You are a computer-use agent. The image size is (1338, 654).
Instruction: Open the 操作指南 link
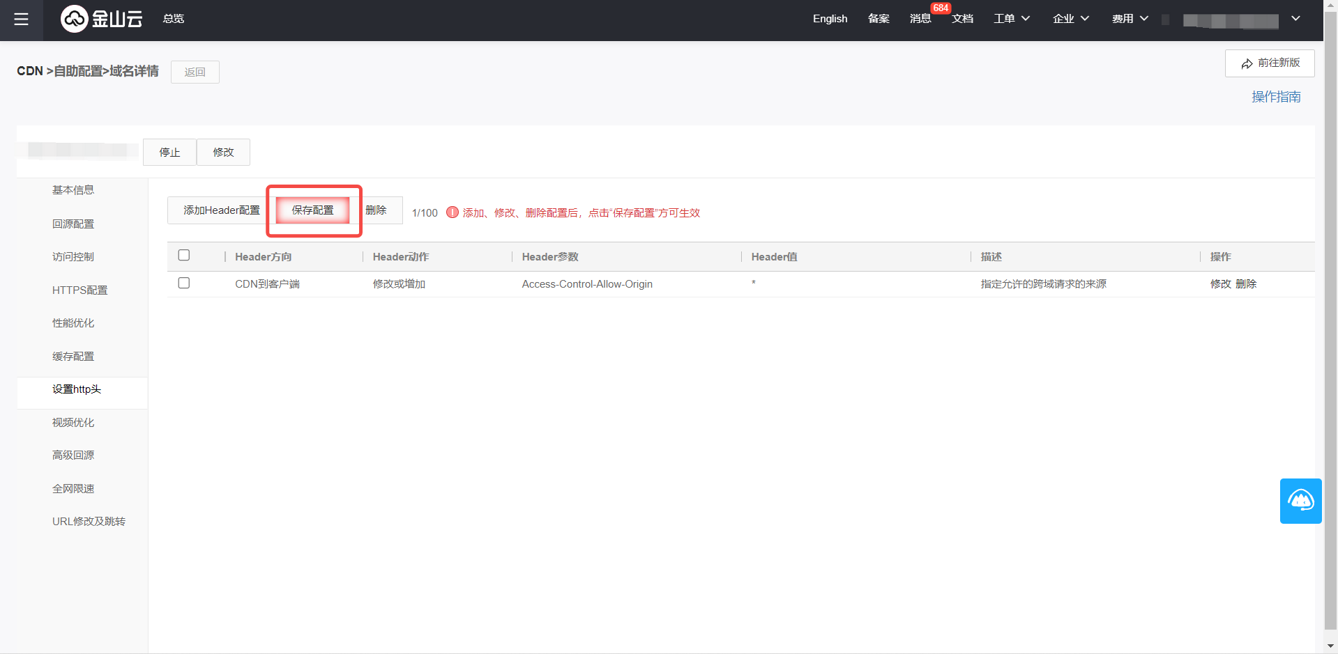point(1275,97)
